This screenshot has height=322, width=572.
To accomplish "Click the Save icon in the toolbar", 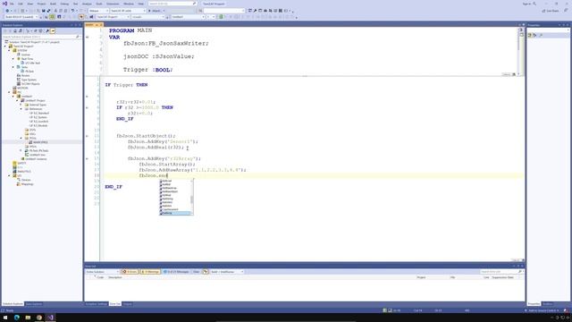I will tap(44, 11).
